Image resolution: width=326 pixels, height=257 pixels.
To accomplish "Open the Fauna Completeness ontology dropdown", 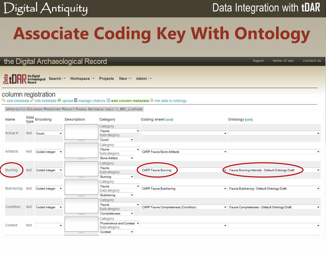I will tap(274, 207).
